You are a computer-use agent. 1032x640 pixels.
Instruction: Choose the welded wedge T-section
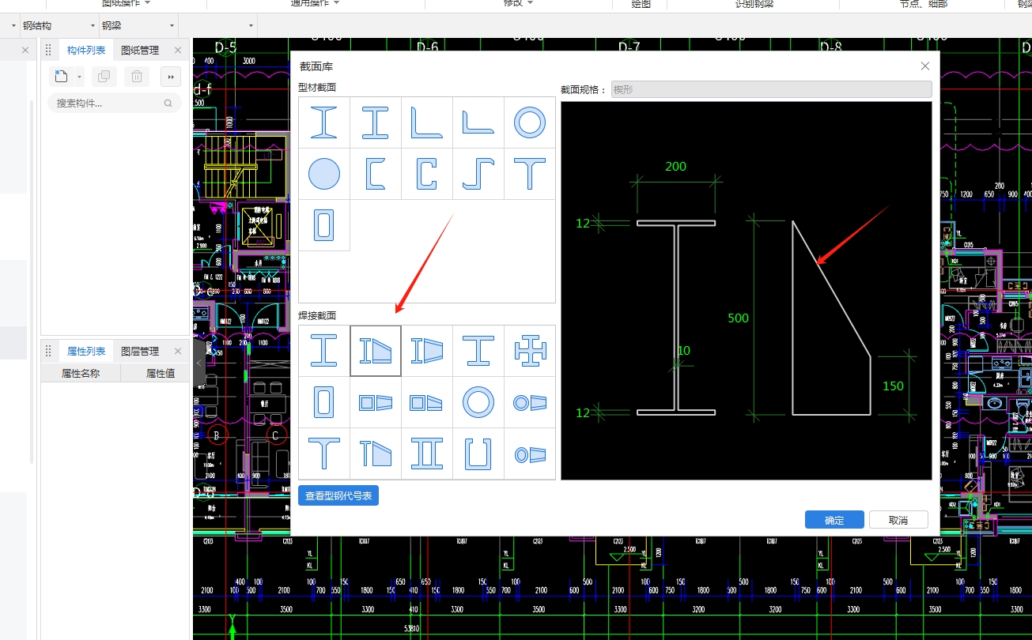(376, 454)
